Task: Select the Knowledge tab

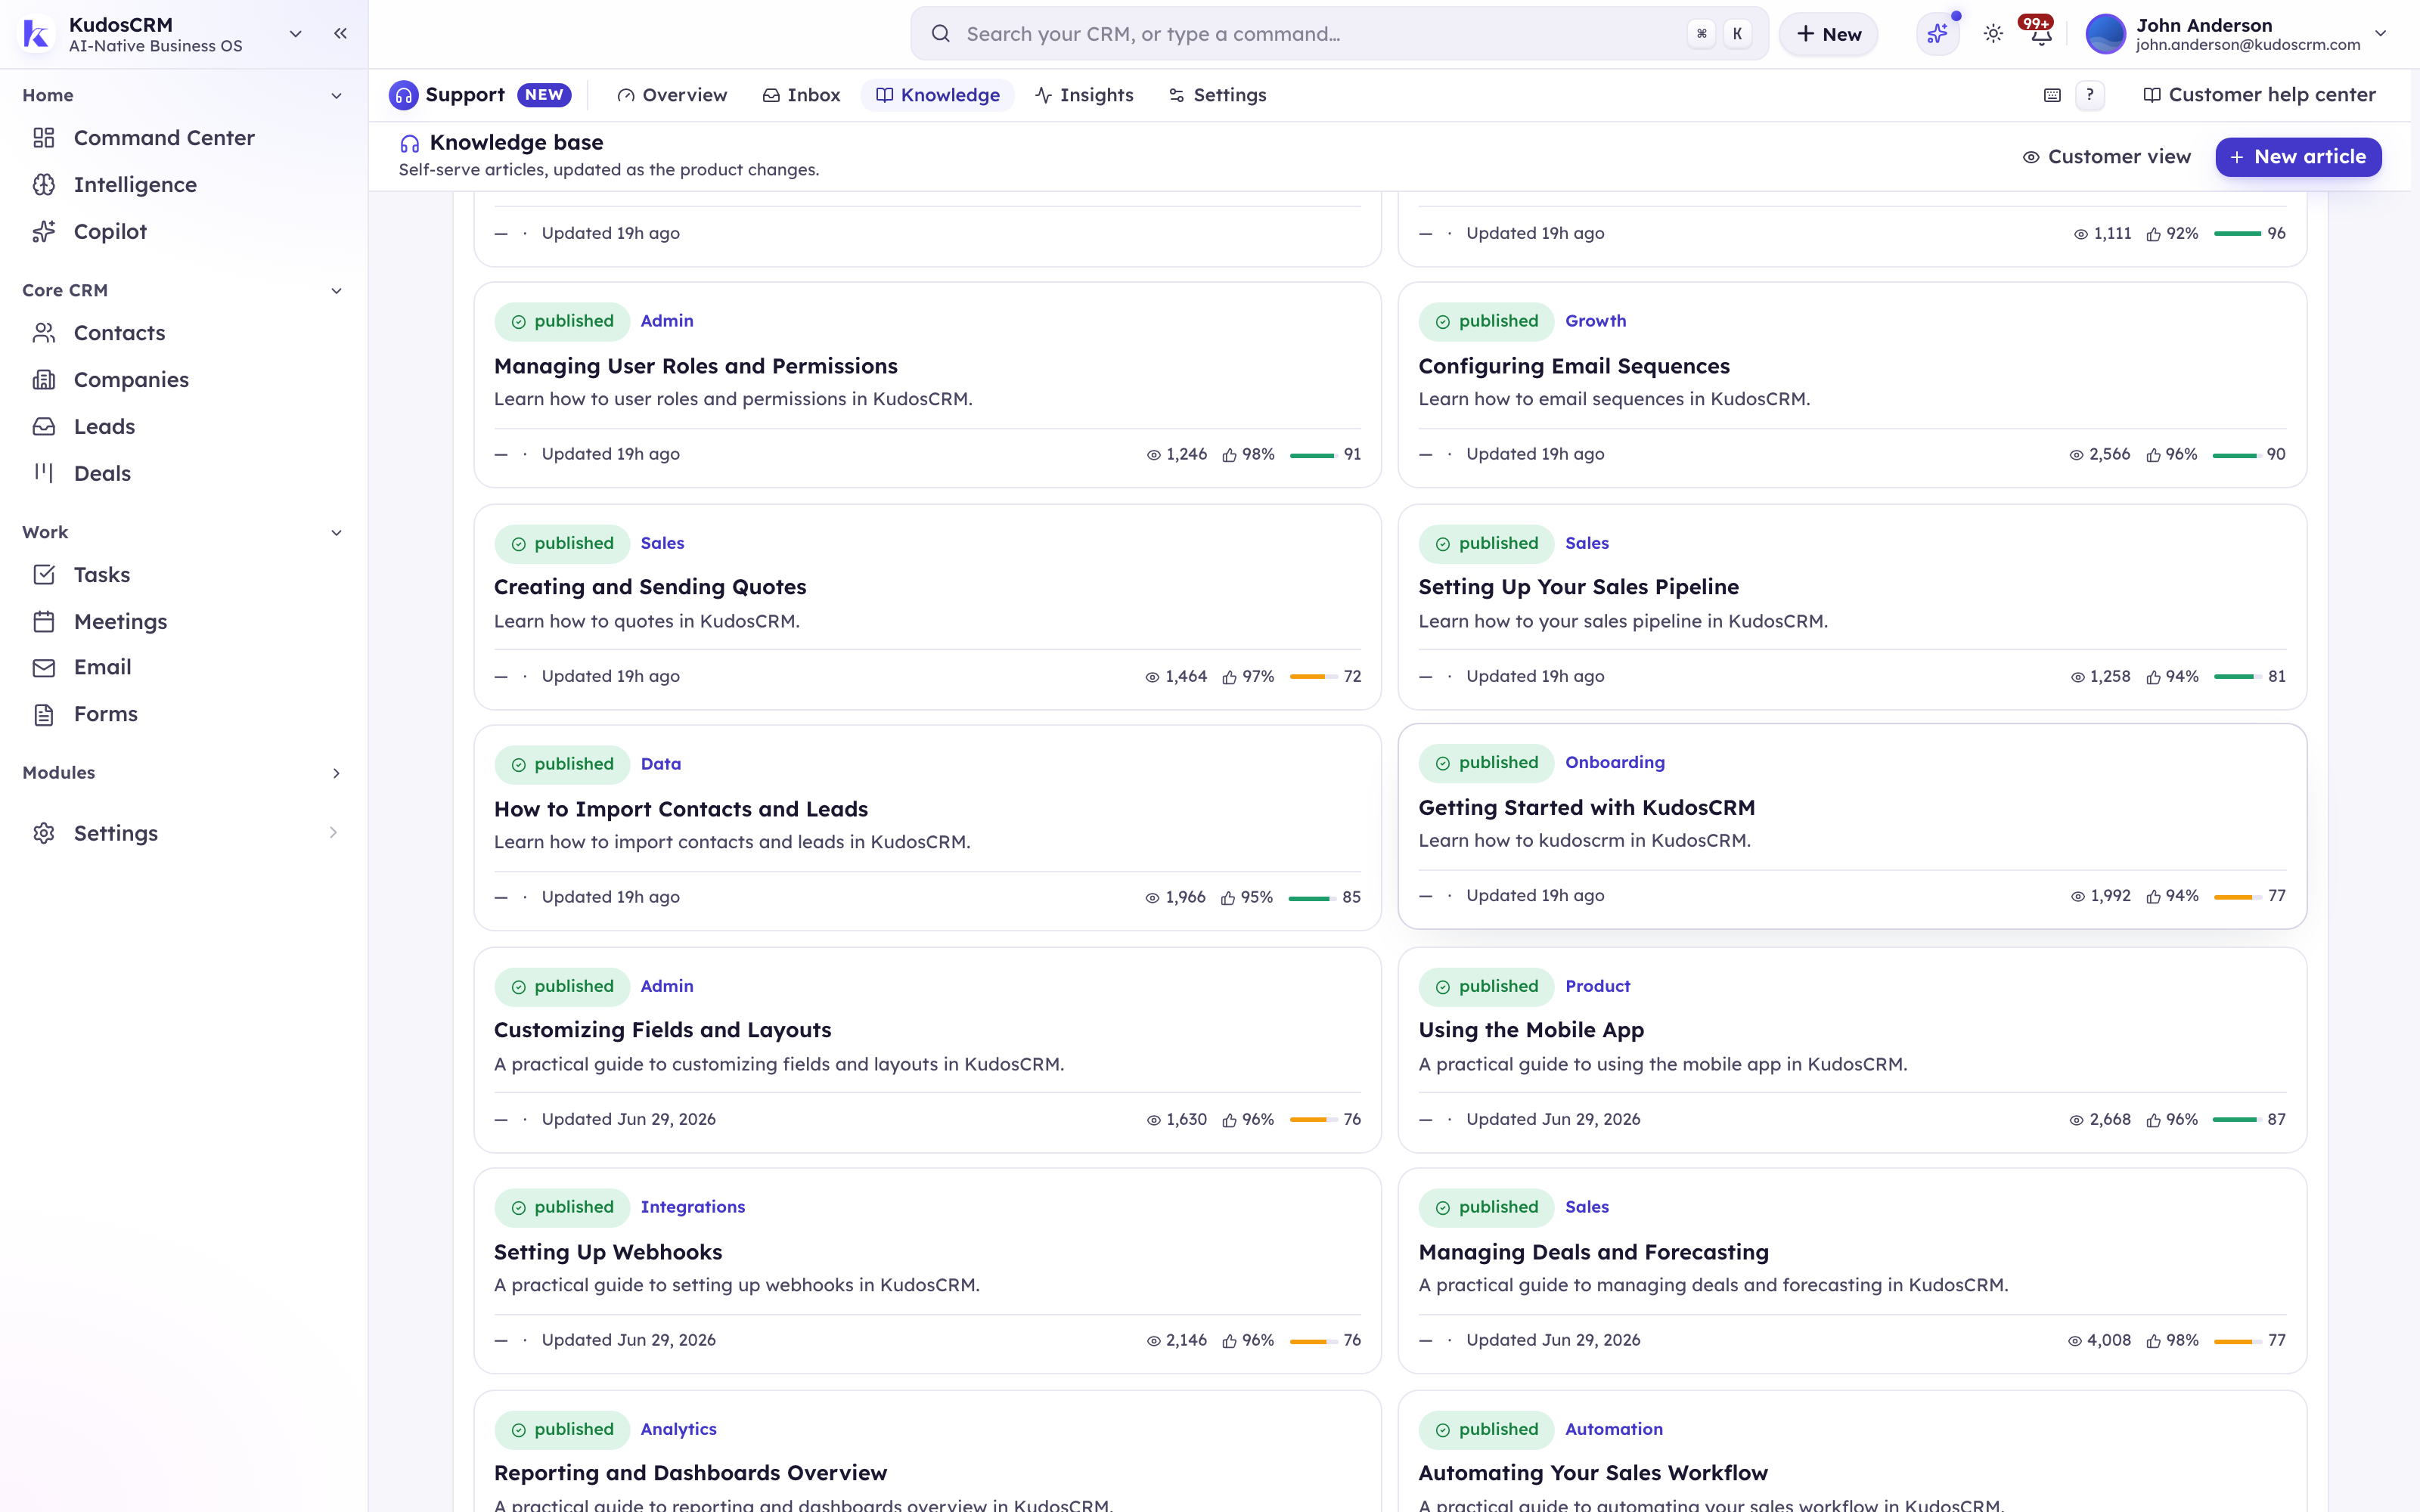Action: pos(937,95)
